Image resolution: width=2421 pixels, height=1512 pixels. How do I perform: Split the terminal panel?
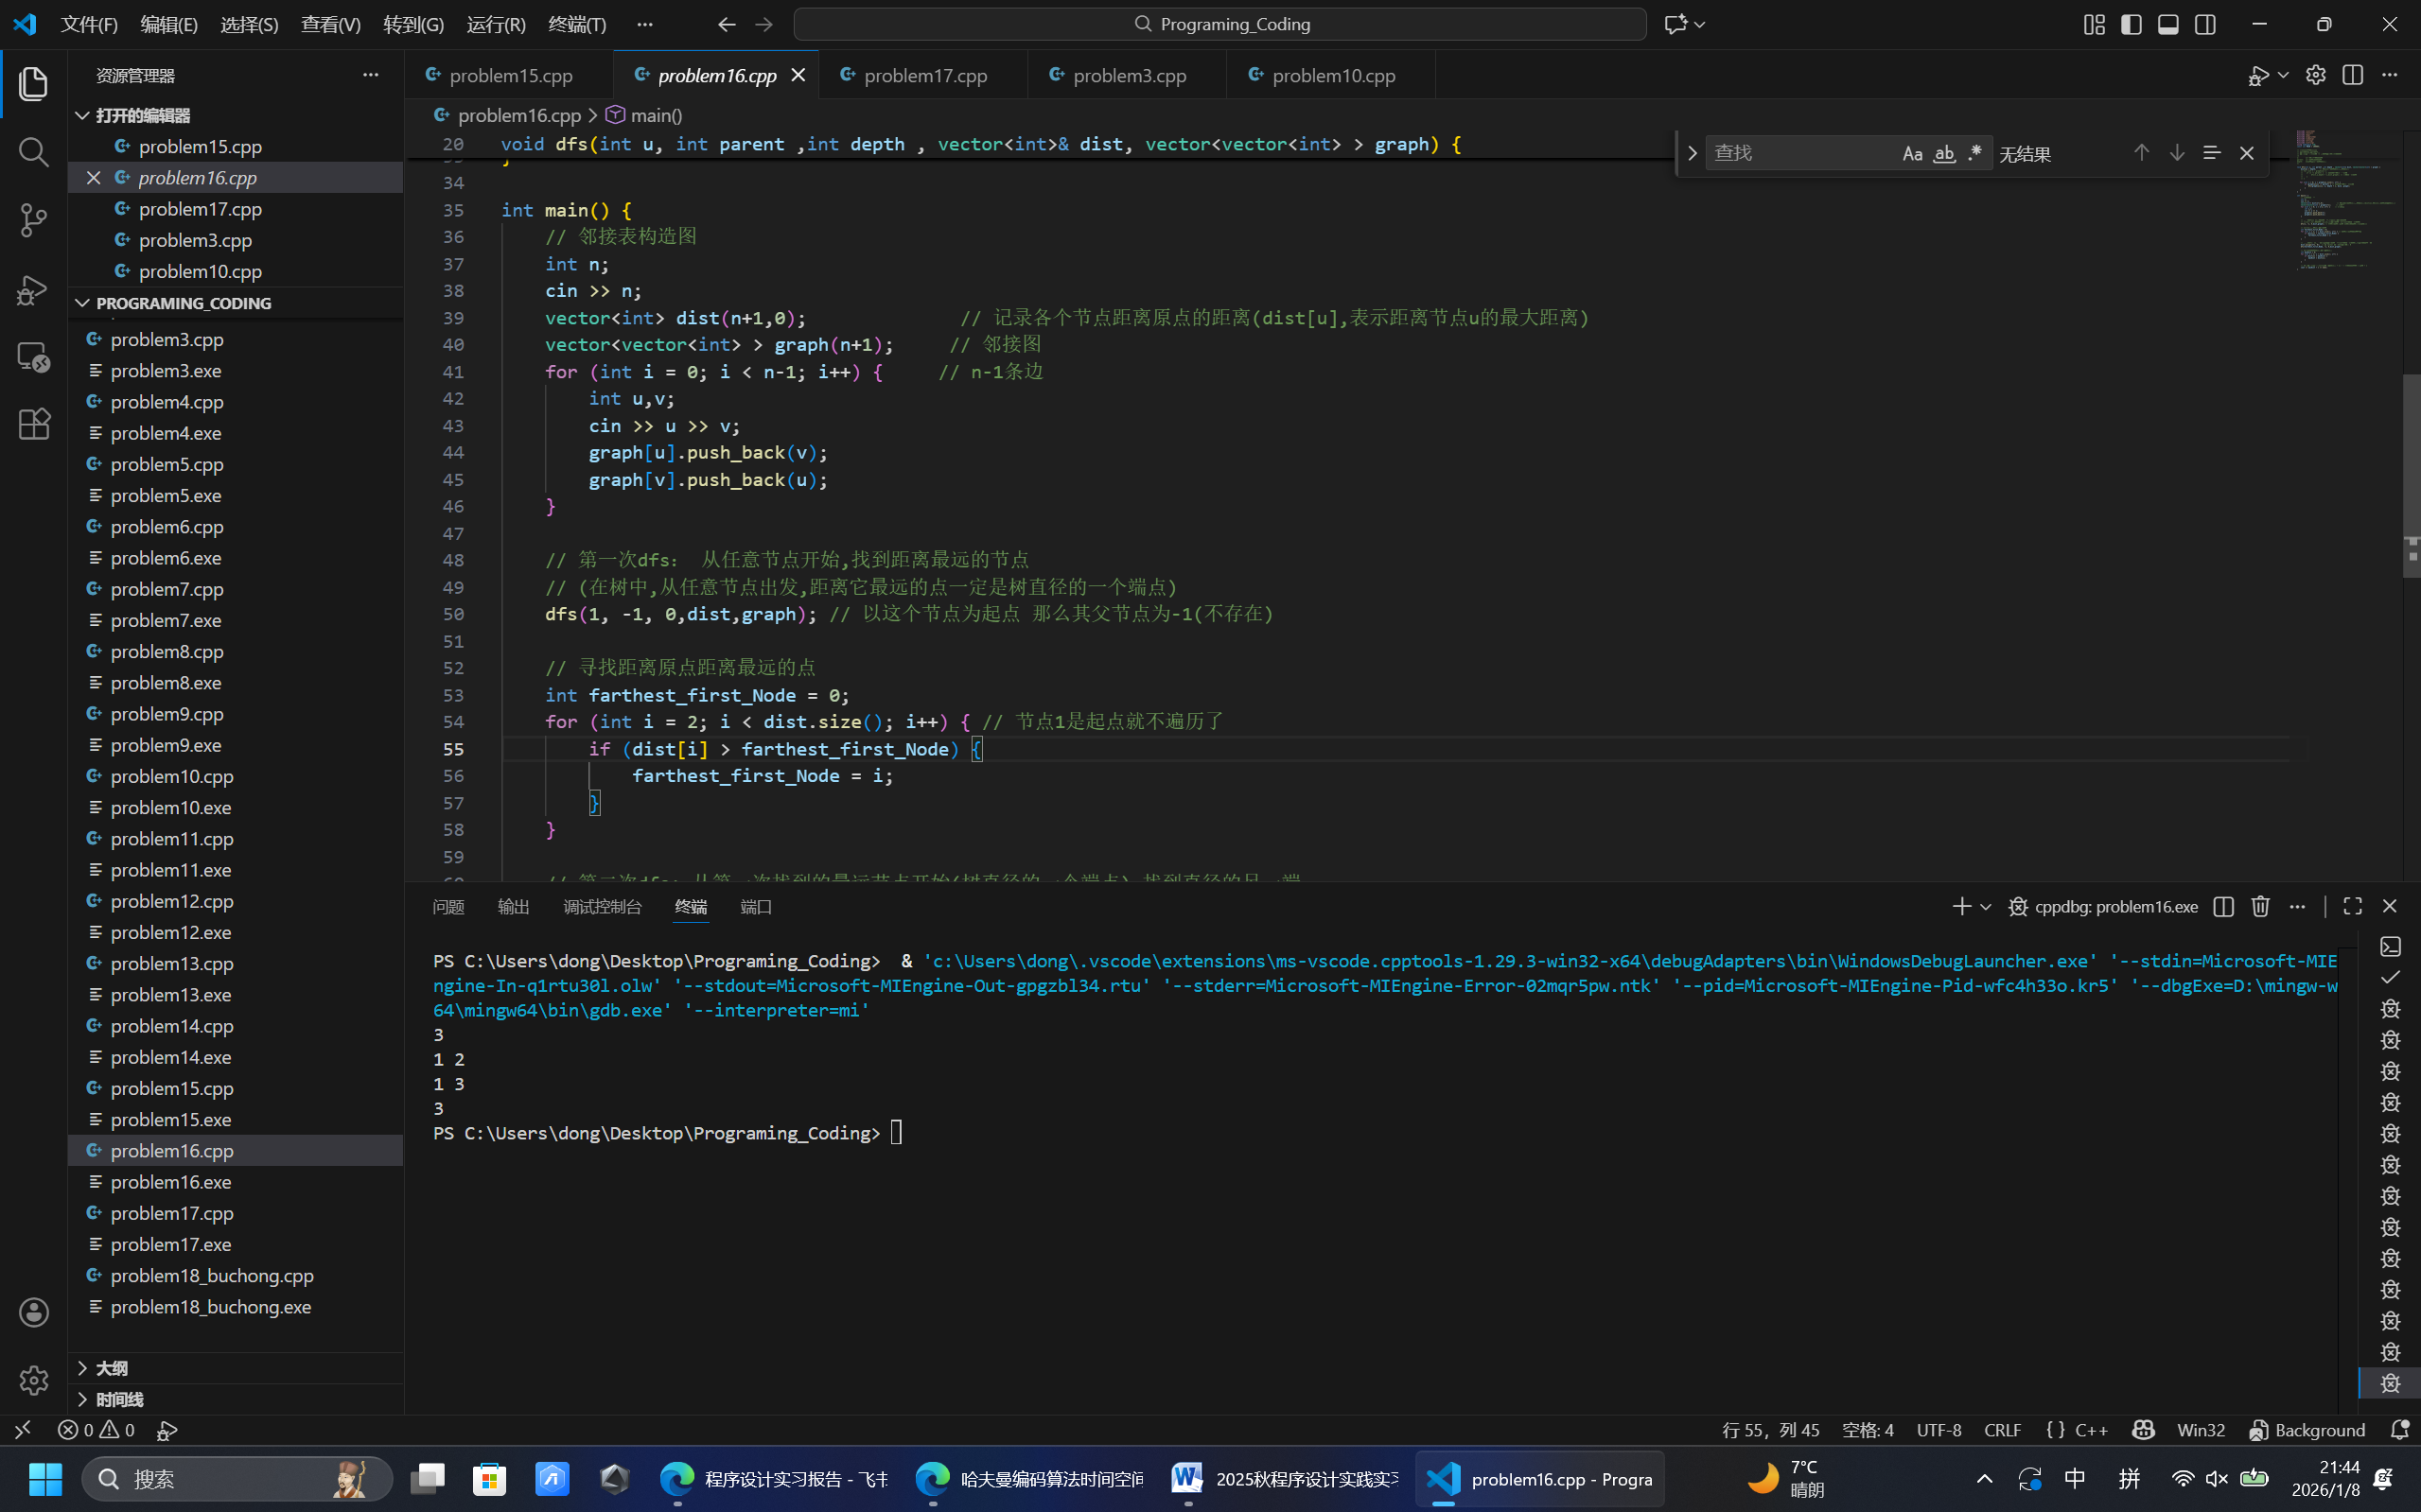click(2223, 906)
